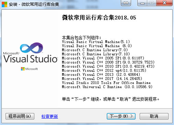Select the Visual Studio 2010 Tools For Office line
This screenshot has width=174, height=125.
pos(106,83)
